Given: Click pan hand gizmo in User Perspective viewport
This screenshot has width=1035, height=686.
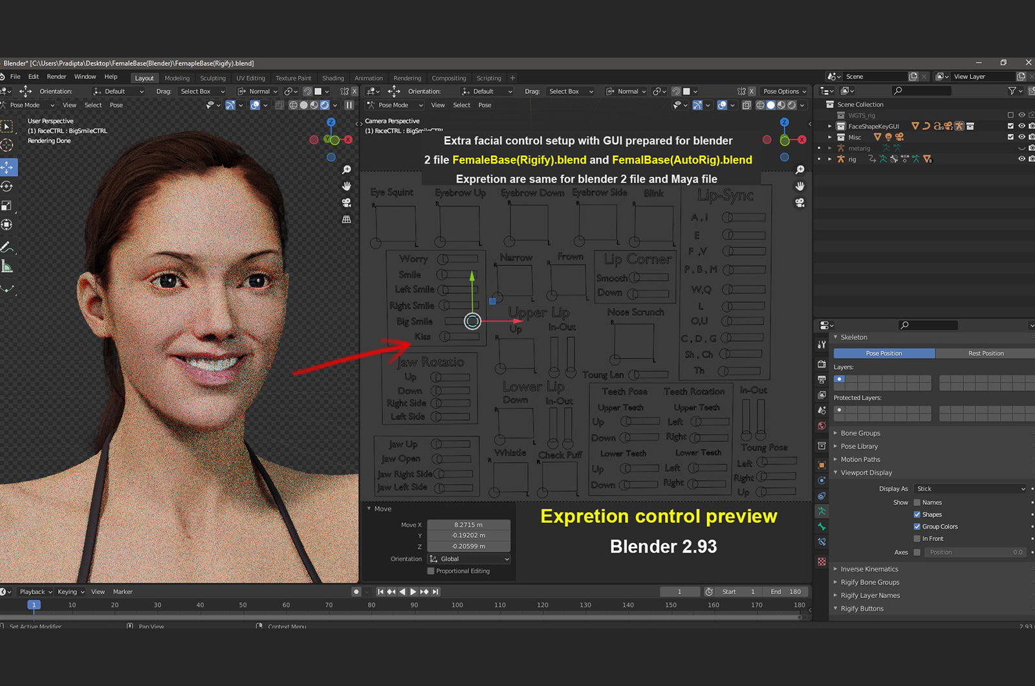Looking at the screenshot, I should (347, 186).
